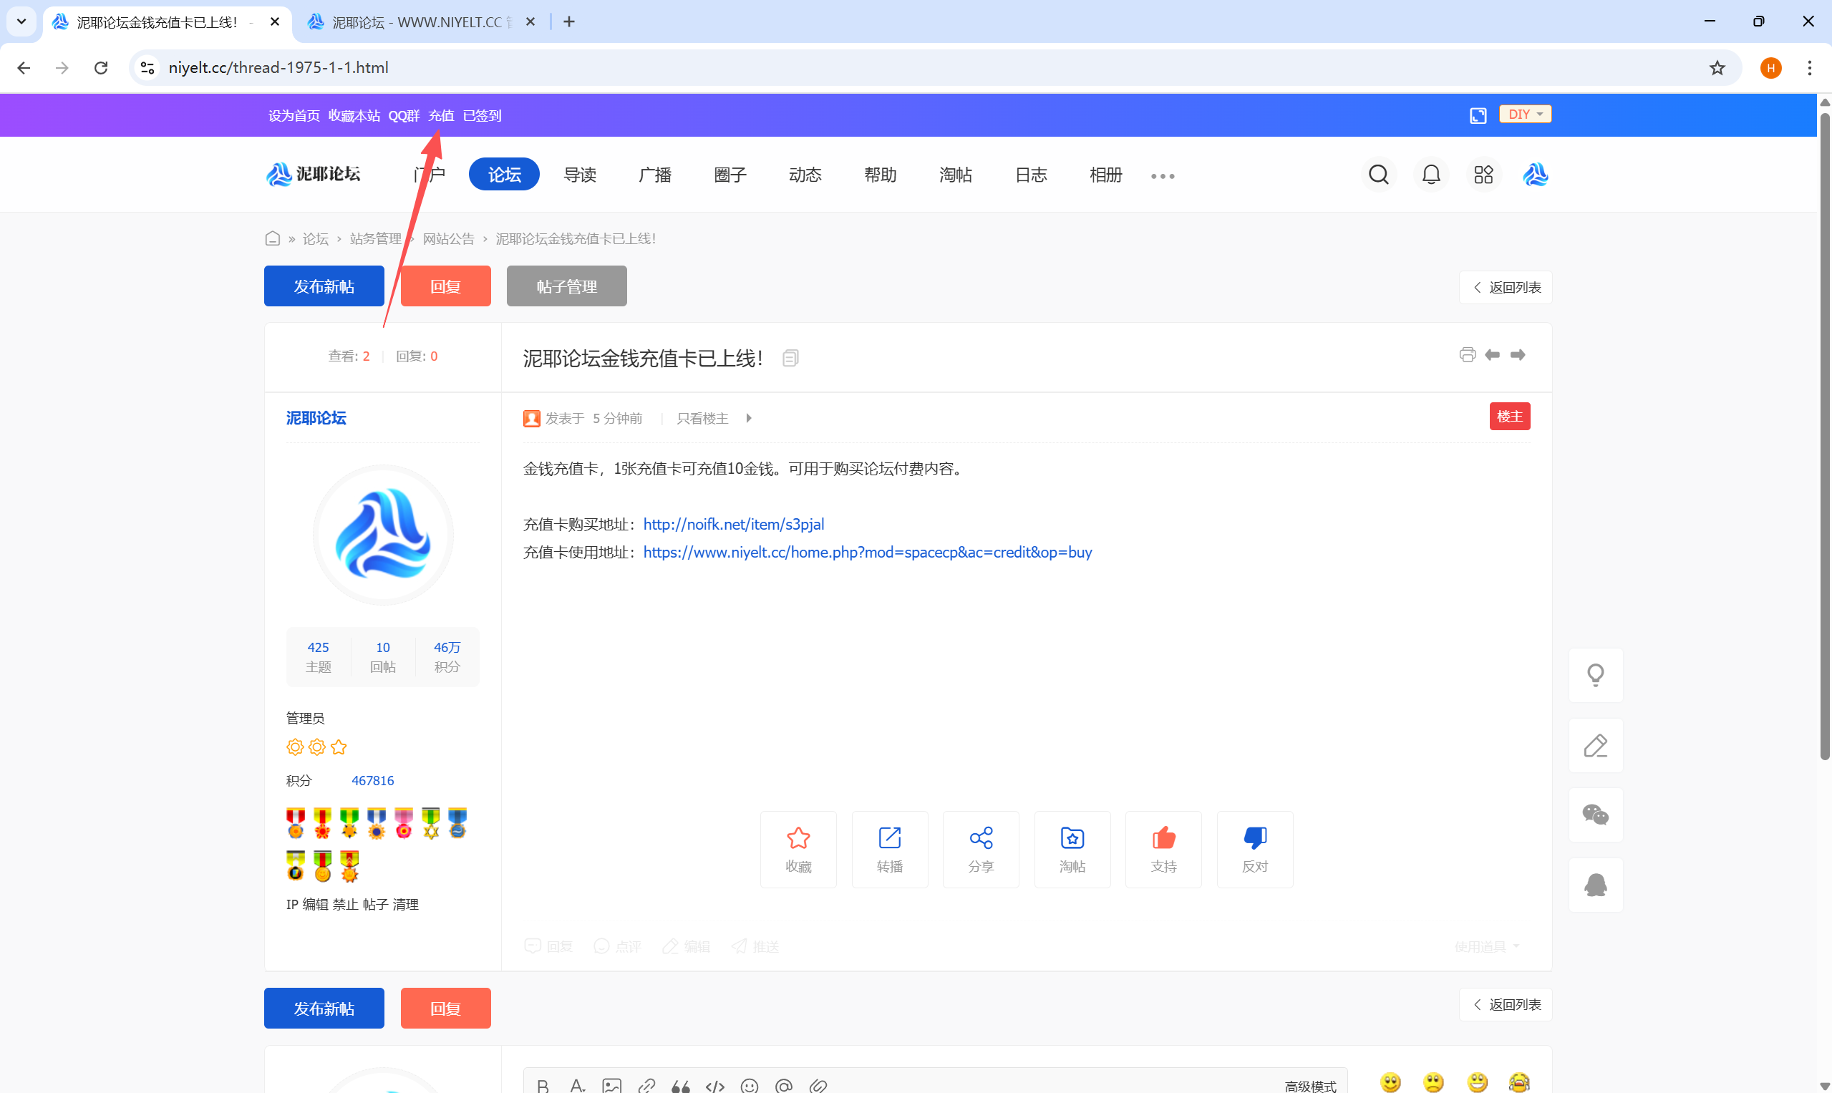Click the 网站公告 breadcrumb link

pyautogui.click(x=449, y=238)
